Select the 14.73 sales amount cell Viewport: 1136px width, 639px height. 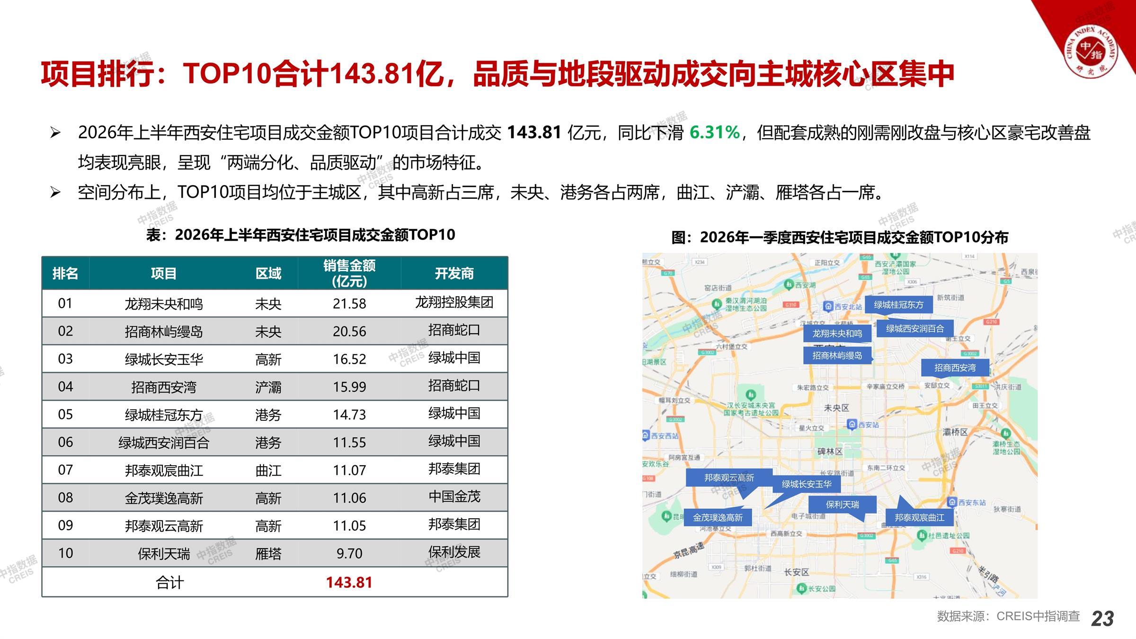tap(349, 415)
